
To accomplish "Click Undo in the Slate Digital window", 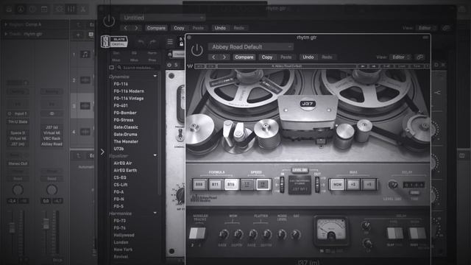I will pos(220,28).
